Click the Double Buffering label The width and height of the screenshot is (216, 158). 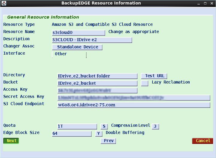tap(125, 132)
